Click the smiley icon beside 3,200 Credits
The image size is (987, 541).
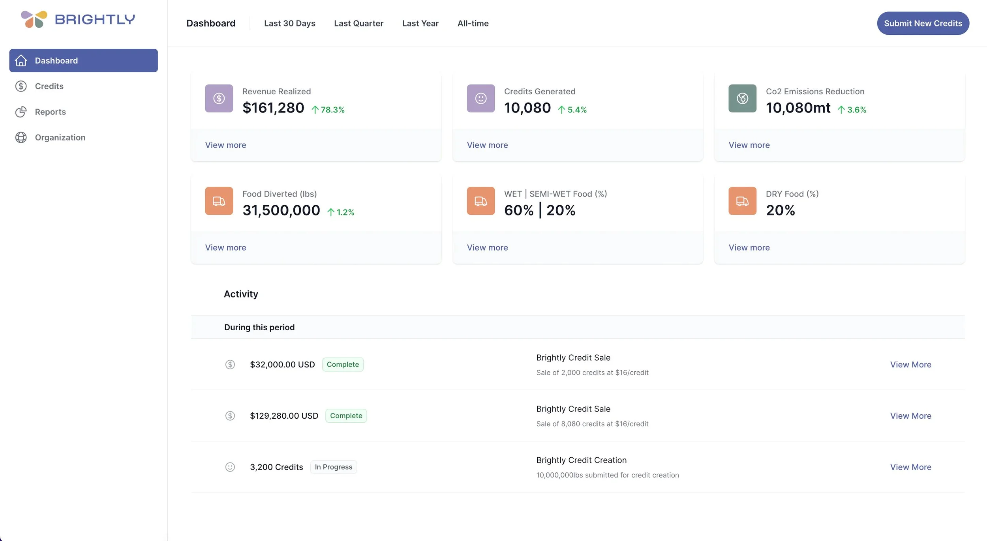pyautogui.click(x=230, y=467)
